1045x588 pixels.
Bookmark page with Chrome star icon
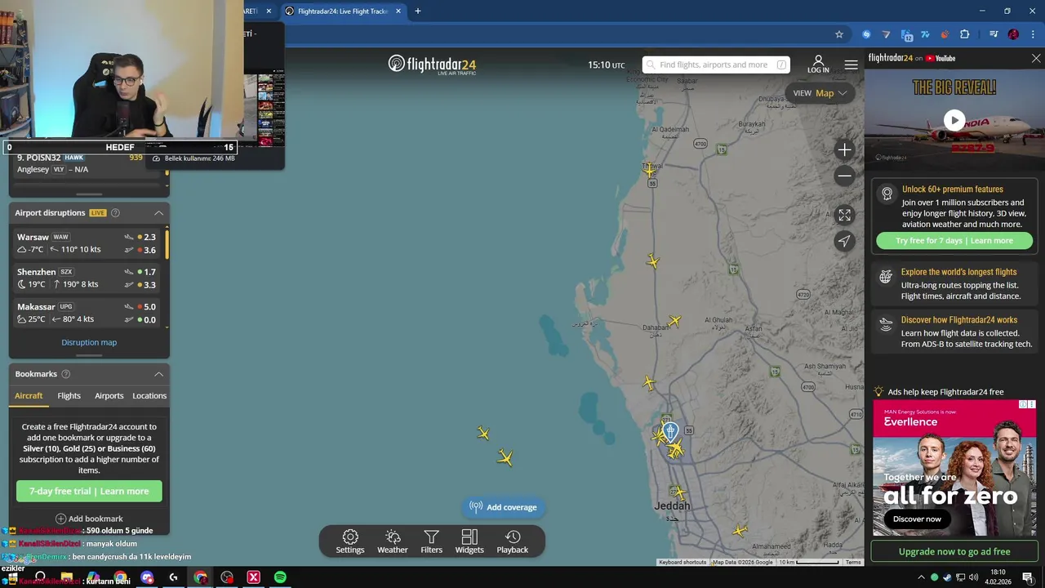pyautogui.click(x=838, y=34)
